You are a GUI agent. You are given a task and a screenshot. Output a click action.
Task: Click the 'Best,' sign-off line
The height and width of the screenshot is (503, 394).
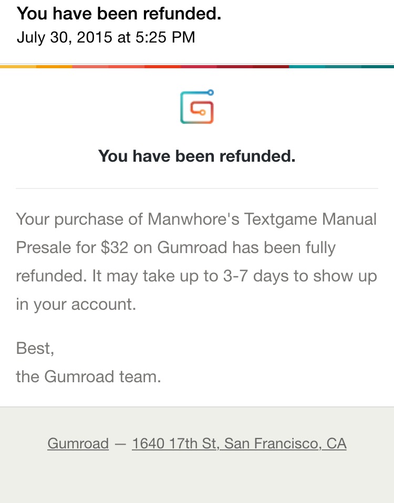point(35,349)
